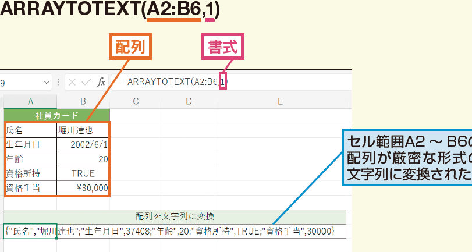Select the 生年月日 cell
Viewport: 472px width, 252px height.
30,145
